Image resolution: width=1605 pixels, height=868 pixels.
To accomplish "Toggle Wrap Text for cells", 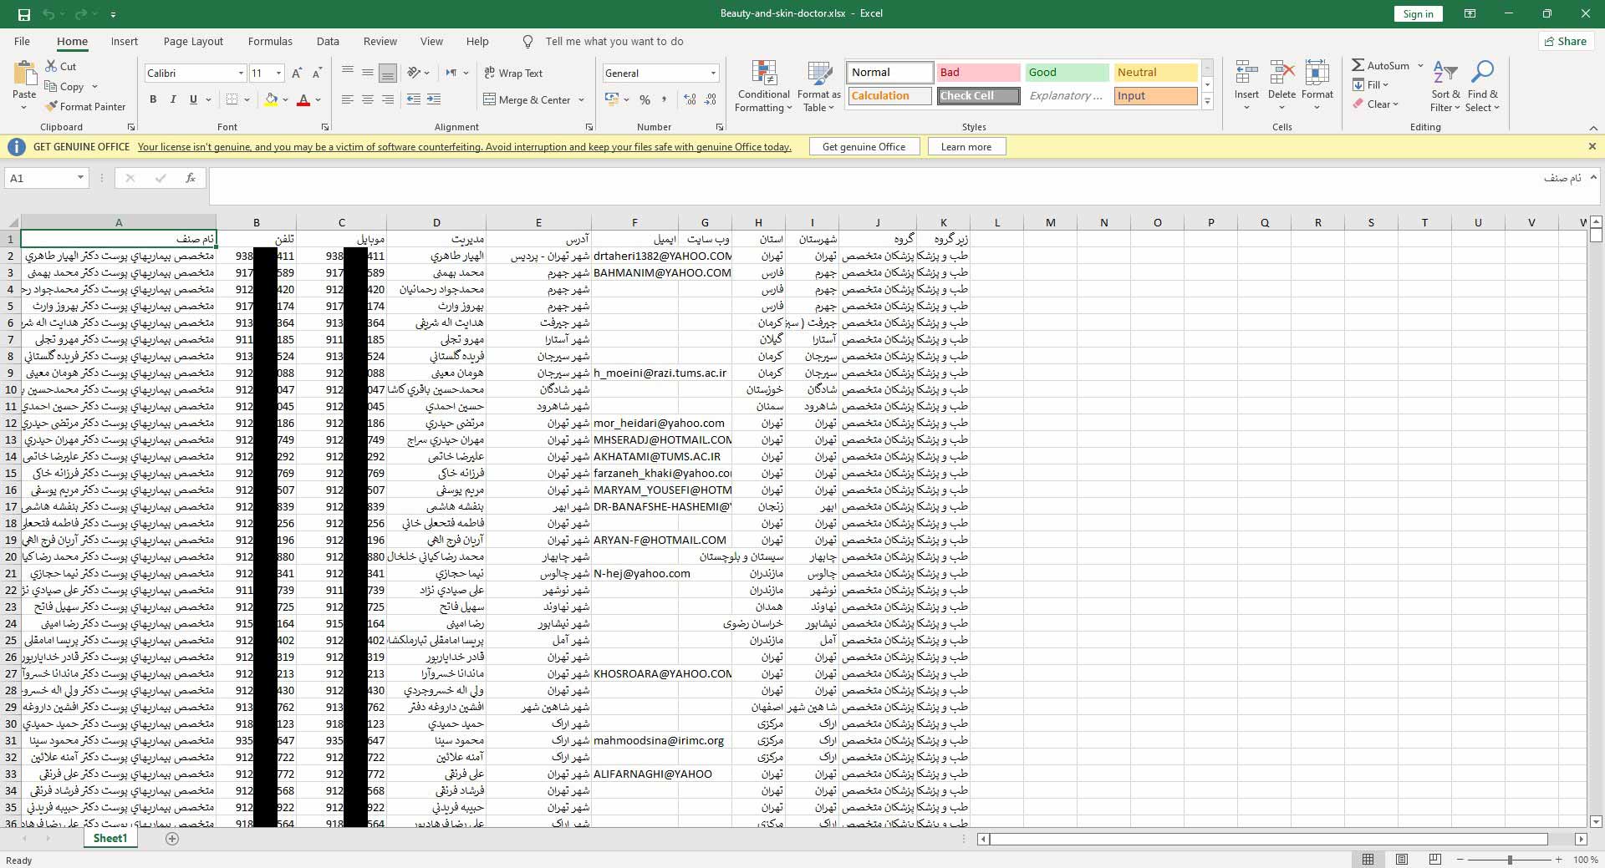I will click(513, 74).
